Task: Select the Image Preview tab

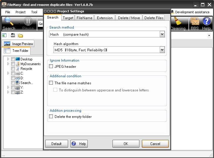Action: [x=18, y=44]
